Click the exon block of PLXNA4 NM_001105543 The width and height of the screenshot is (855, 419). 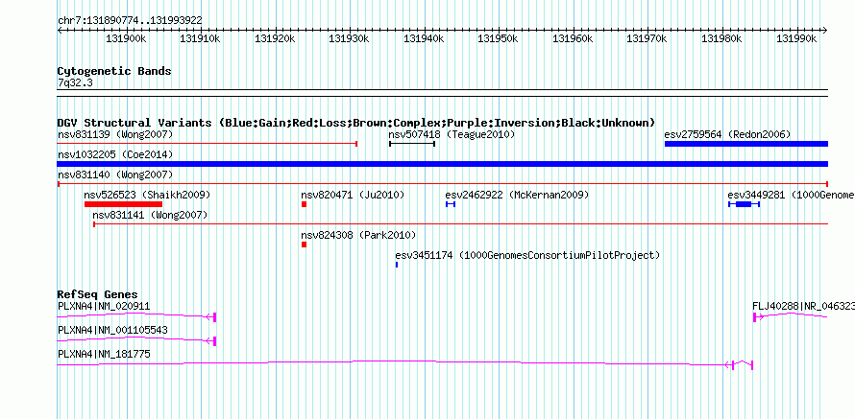[214, 340]
